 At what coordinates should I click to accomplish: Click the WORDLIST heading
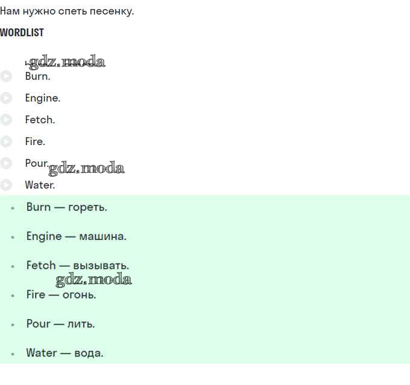(x=22, y=33)
